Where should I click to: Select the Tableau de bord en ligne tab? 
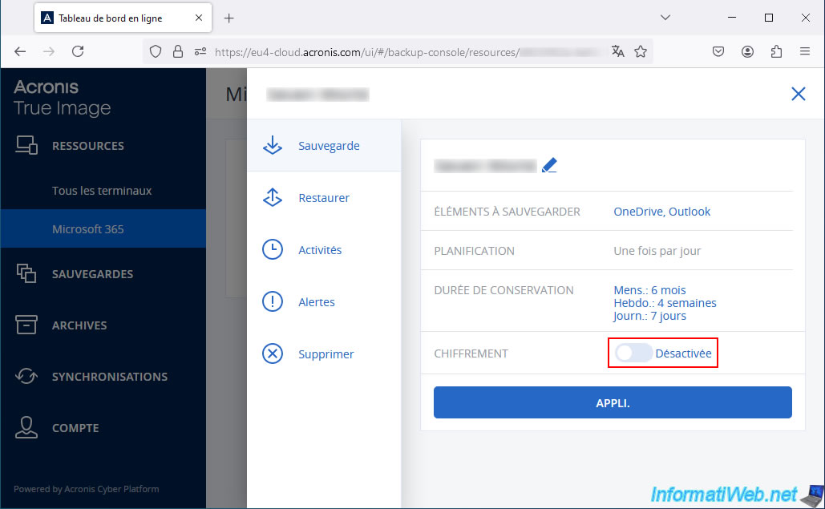123,18
